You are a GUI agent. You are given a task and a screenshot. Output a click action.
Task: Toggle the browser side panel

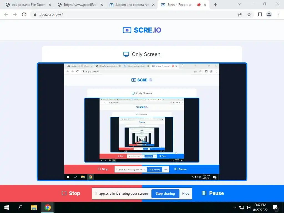coord(260,14)
